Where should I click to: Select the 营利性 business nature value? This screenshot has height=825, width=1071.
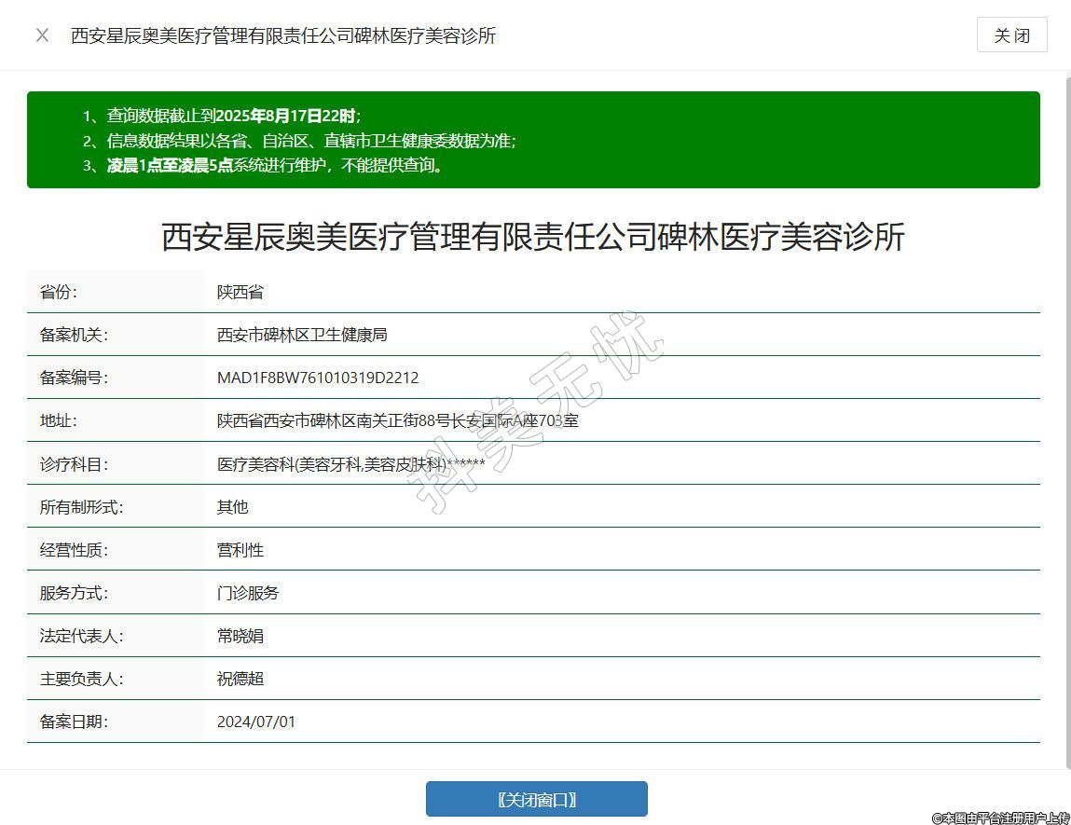click(240, 550)
